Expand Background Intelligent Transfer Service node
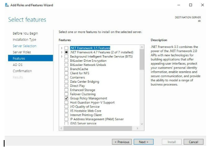Viewport: 209px width, 152px height. [x=62, y=56]
